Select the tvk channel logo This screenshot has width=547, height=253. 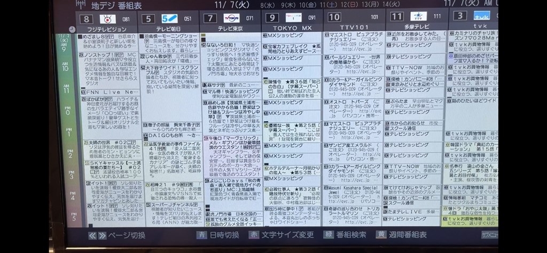tap(482, 15)
